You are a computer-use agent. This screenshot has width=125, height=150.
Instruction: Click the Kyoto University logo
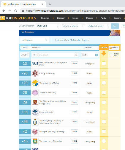point(35,112)
